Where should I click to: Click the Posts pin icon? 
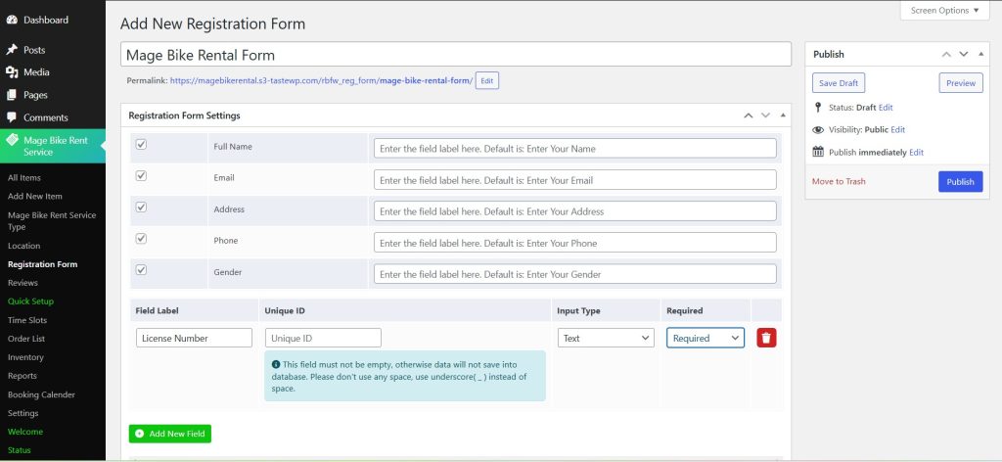point(12,50)
